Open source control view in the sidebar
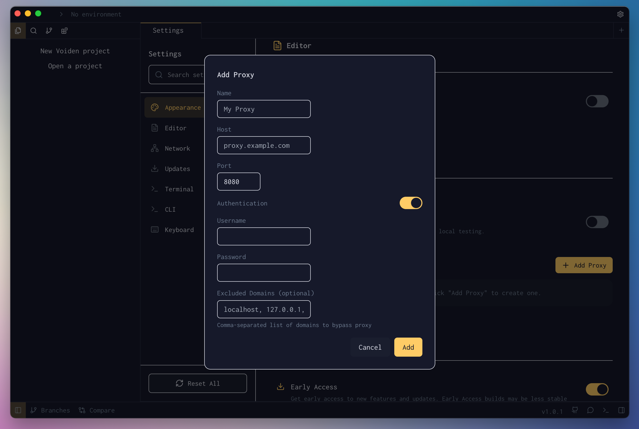The width and height of the screenshot is (639, 429). [49, 31]
